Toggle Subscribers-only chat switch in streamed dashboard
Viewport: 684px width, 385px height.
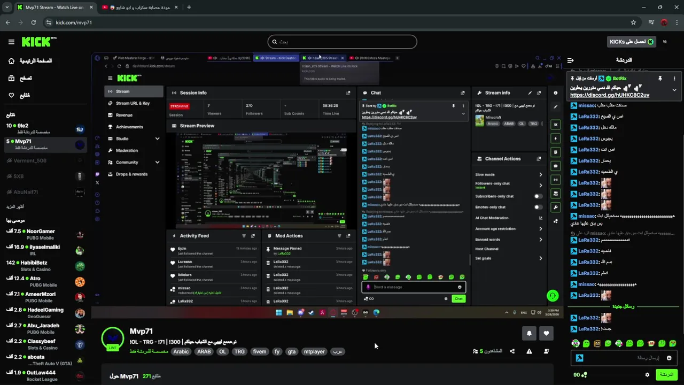pyautogui.click(x=538, y=196)
